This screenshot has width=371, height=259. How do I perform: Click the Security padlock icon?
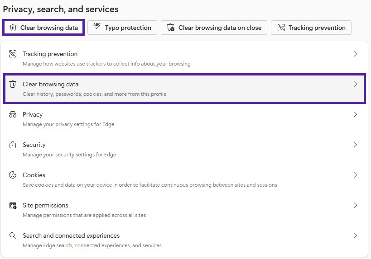[13, 145]
